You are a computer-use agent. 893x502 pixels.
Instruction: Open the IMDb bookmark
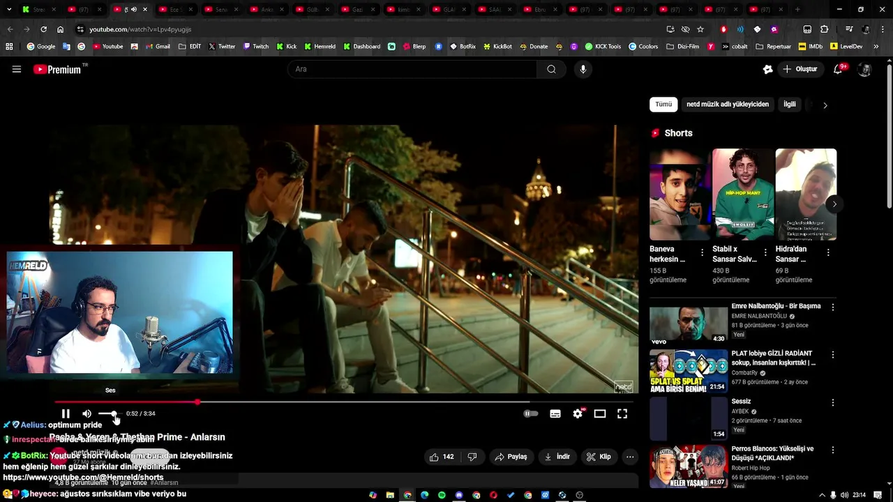pos(810,47)
